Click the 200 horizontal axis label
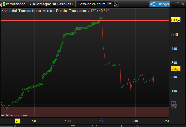186x127 pixels. (135, 121)
